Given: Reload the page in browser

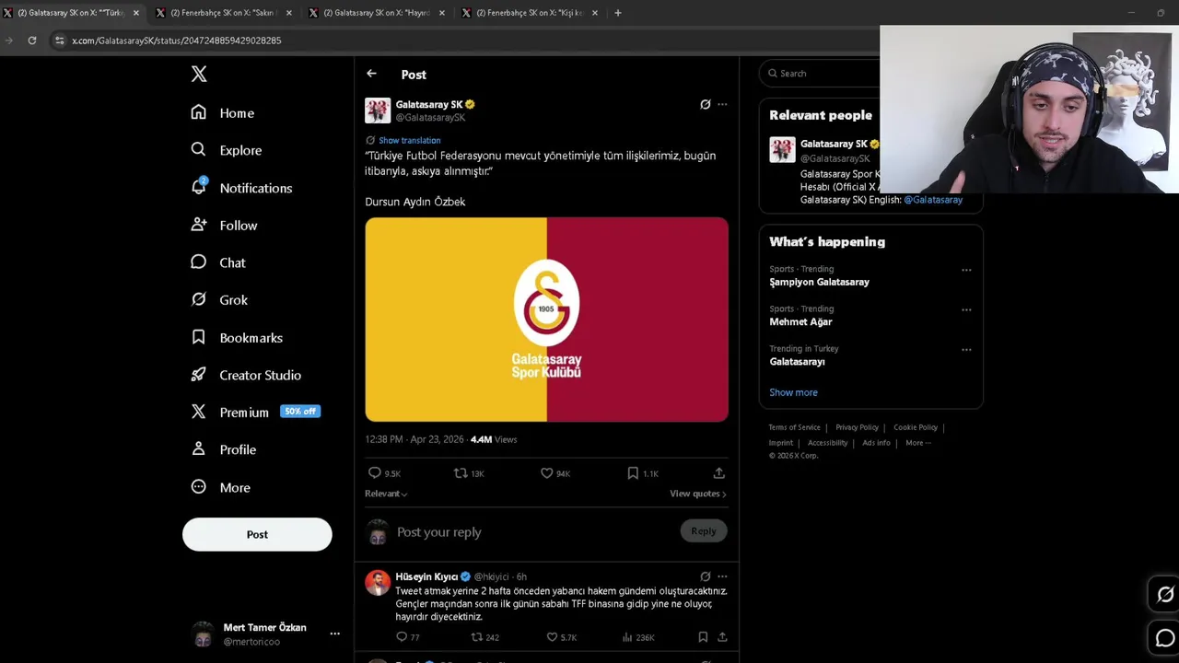Looking at the screenshot, I should pyautogui.click(x=32, y=41).
